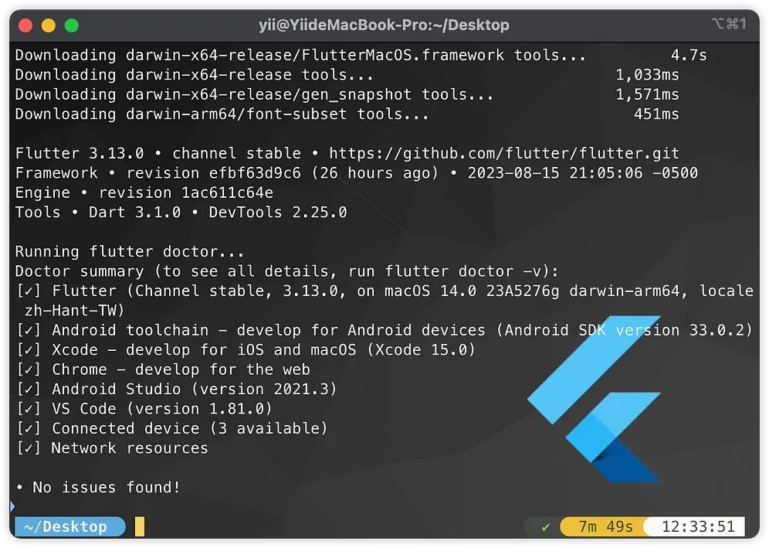The height and width of the screenshot is (548, 769).
Task: Click the checkmark beside Android Studio line
Action: [29, 389]
